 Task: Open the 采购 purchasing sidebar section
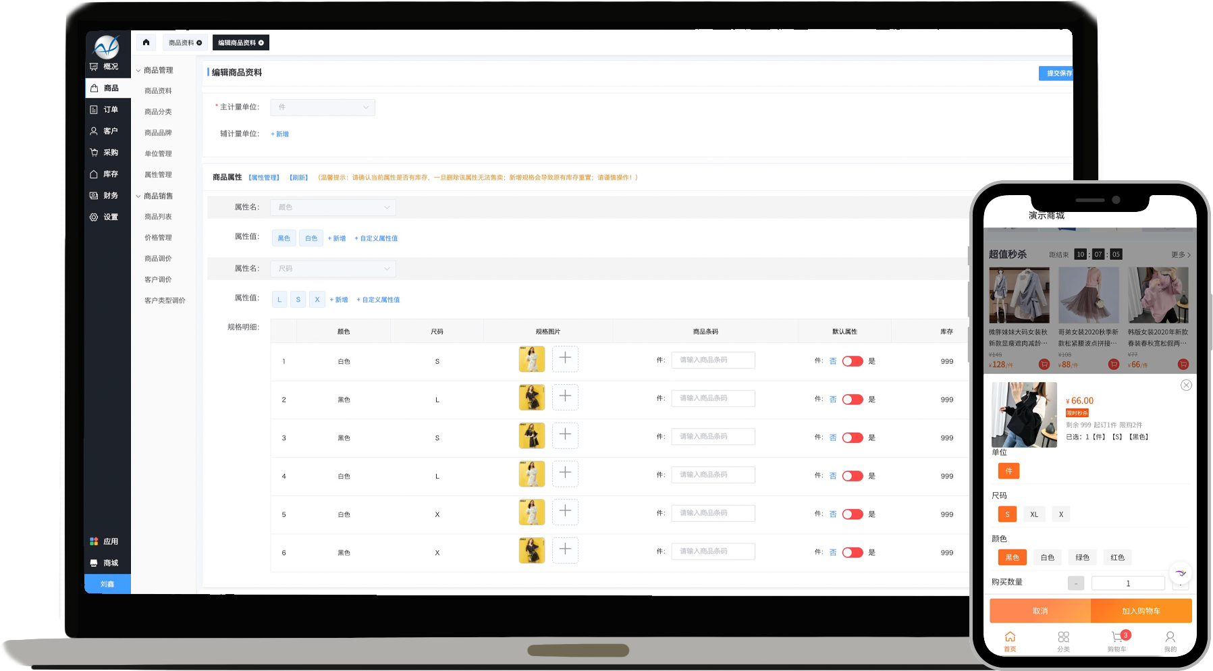point(107,153)
